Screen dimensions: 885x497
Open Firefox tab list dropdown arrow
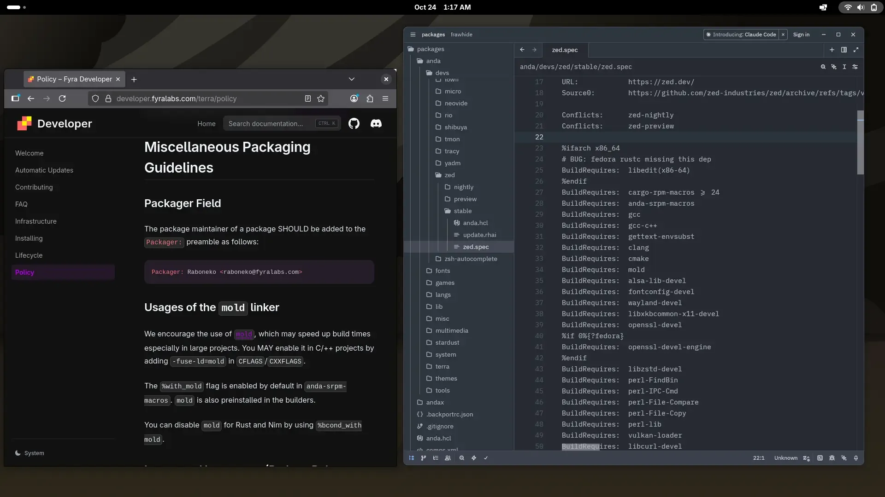tap(352, 79)
